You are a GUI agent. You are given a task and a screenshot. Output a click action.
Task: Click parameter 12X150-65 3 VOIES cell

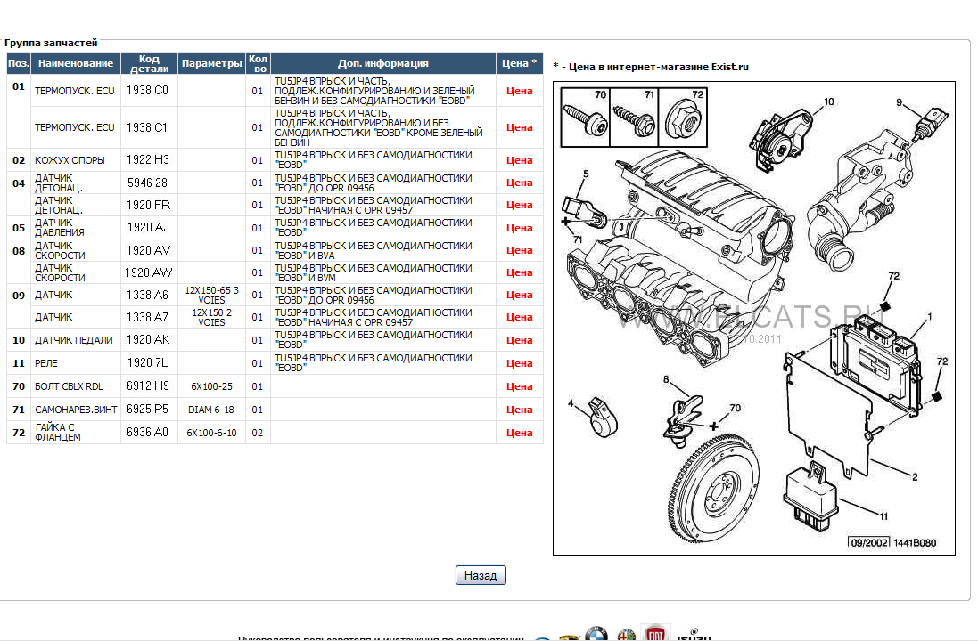point(211,296)
